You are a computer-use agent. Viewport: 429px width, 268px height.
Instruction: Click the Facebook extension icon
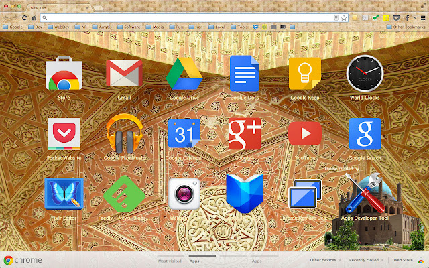click(407, 18)
